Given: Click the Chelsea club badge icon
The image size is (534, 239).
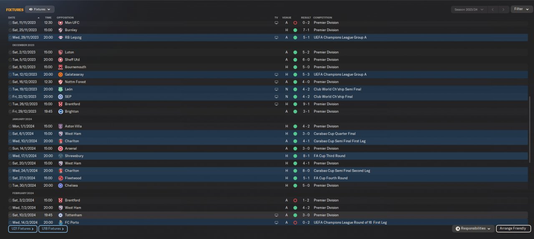Looking at the screenshot, I should point(60,185).
